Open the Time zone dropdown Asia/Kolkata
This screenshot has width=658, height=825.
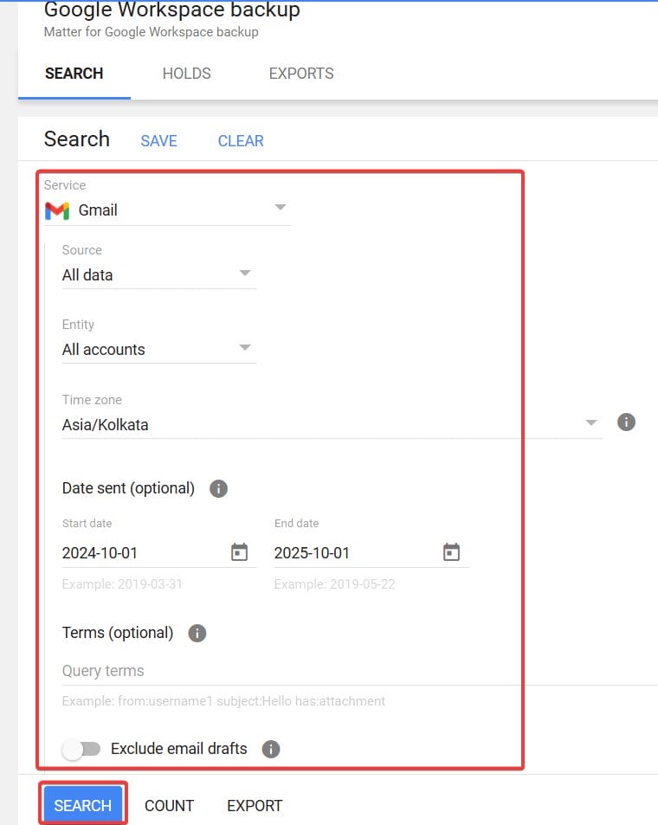tap(591, 423)
